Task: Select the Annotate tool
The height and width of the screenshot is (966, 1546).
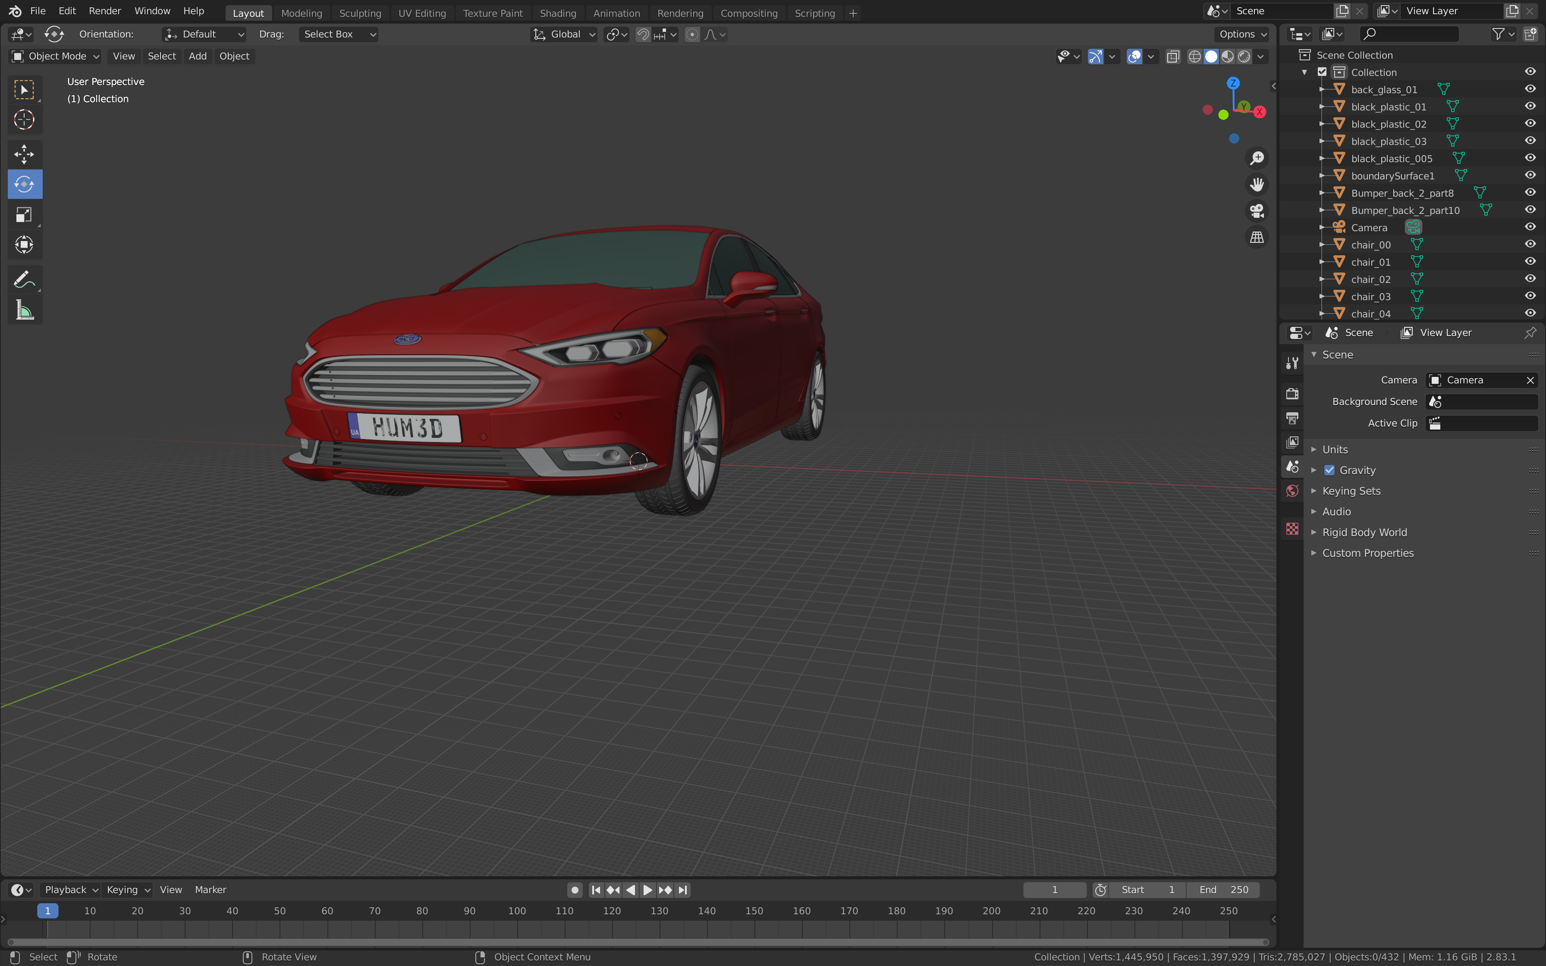Action: tap(24, 279)
